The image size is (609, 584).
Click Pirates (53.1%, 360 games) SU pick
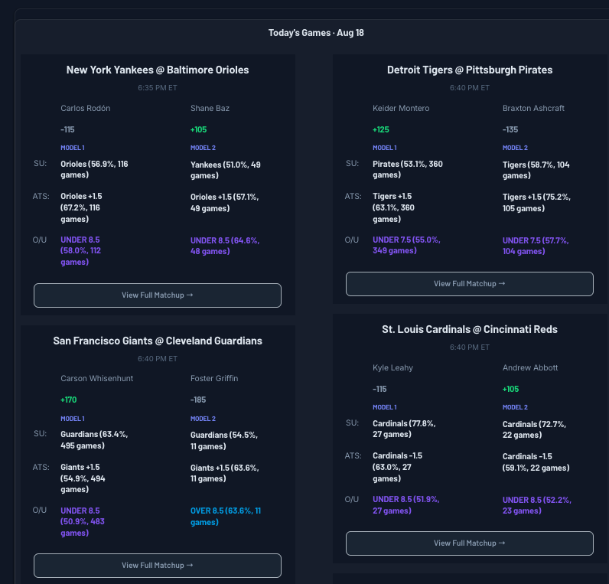tap(408, 169)
